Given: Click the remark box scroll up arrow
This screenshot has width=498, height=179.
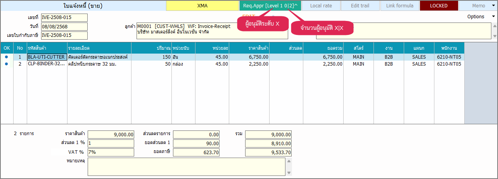Looking at the screenshot, I should coord(288,161).
